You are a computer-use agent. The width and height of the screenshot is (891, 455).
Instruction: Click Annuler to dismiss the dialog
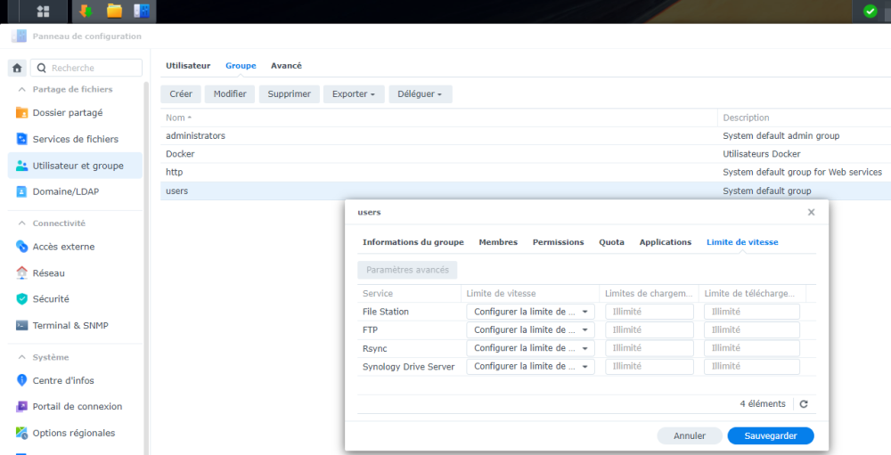click(689, 436)
